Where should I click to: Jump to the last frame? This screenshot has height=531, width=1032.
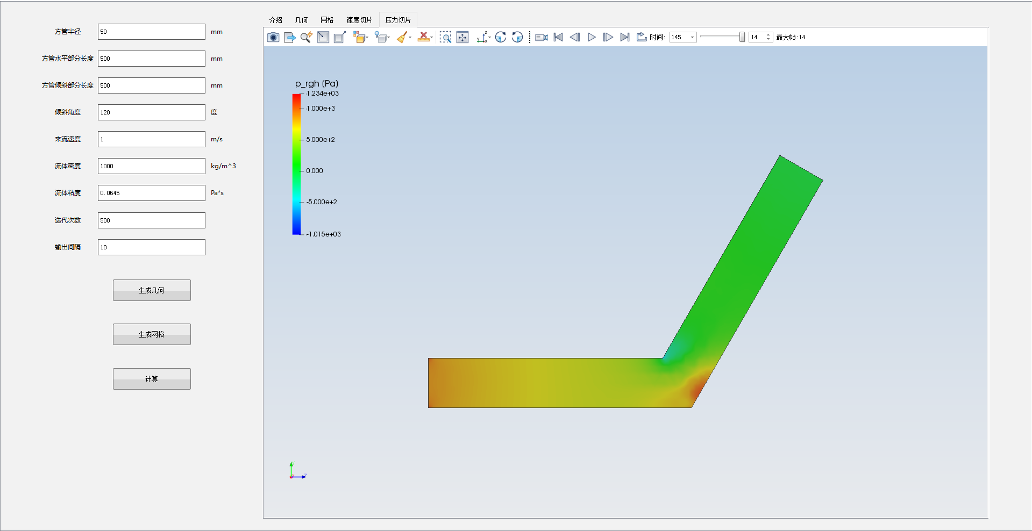point(625,37)
